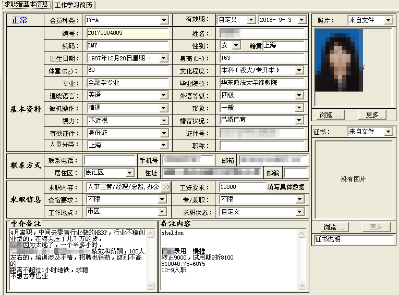399x295 pixels.
Task: Select the 求职者基本信息 tab
Action: pos(27,4)
